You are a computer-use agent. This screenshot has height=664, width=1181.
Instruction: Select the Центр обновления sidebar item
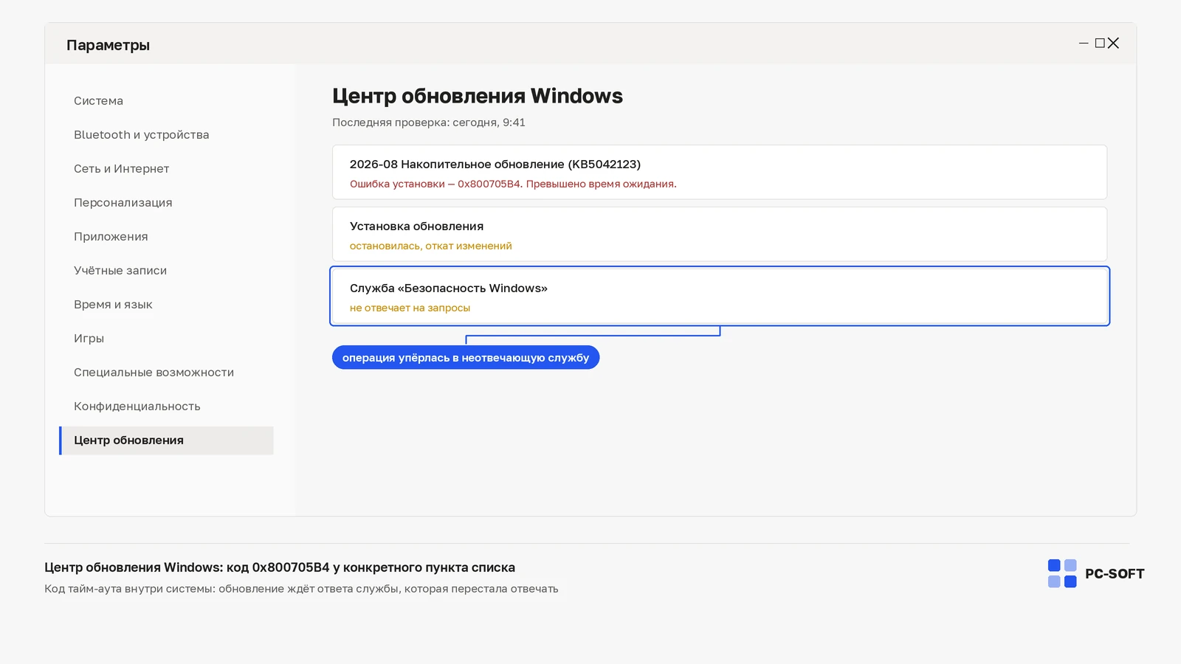click(x=166, y=440)
